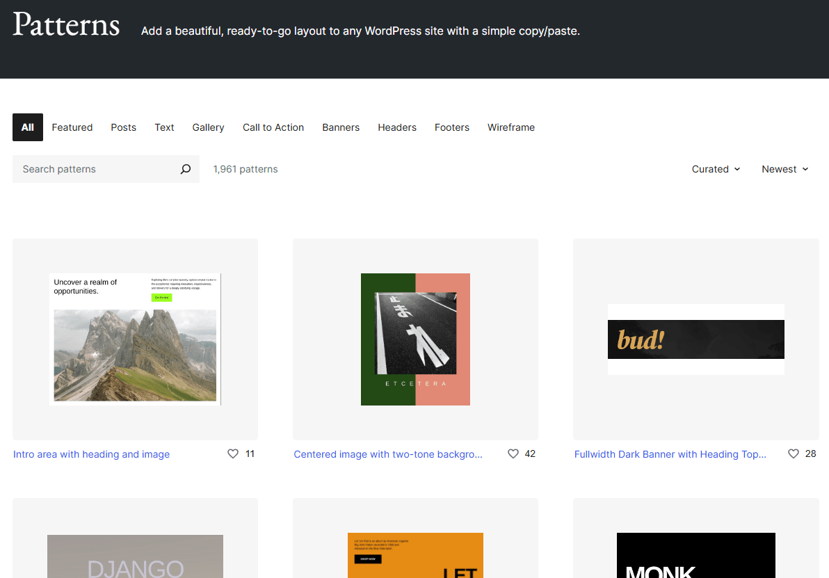Open the DJANGO pattern thumbnail

[135, 556]
